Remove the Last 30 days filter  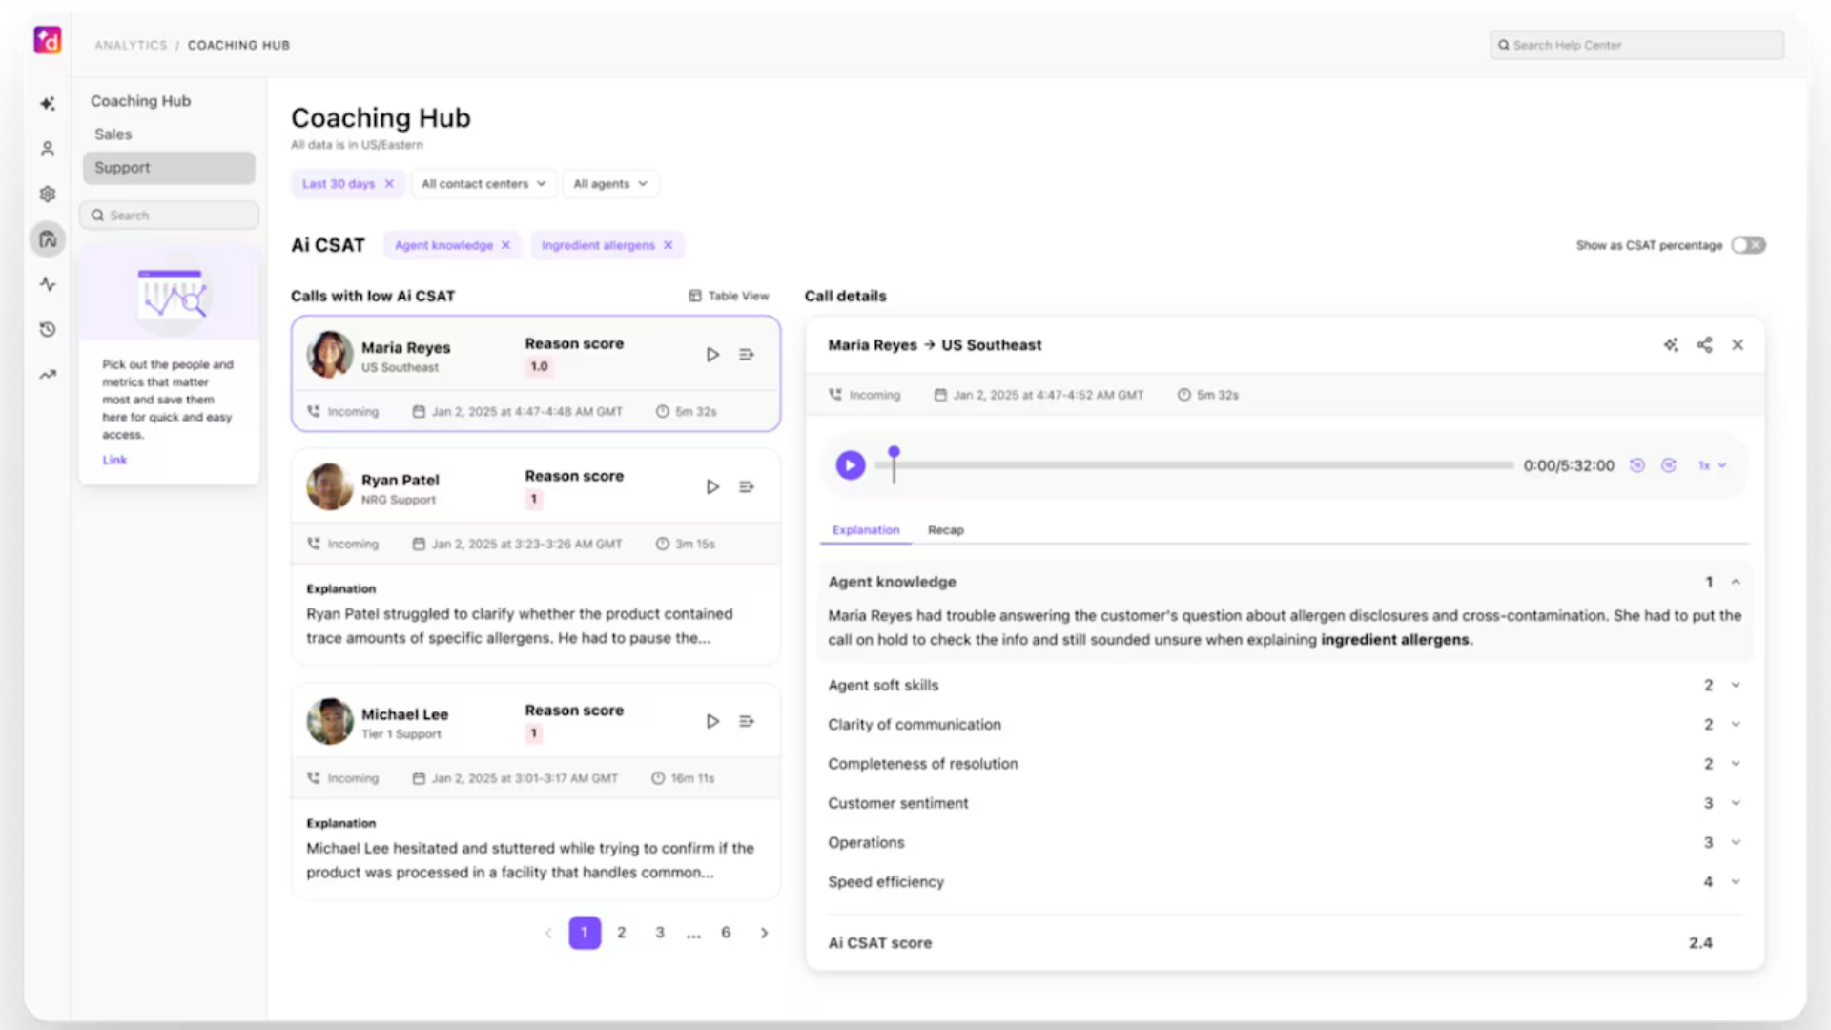(389, 184)
